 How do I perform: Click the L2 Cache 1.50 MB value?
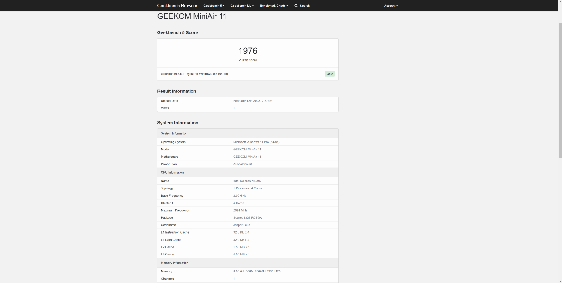tap(241, 247)
